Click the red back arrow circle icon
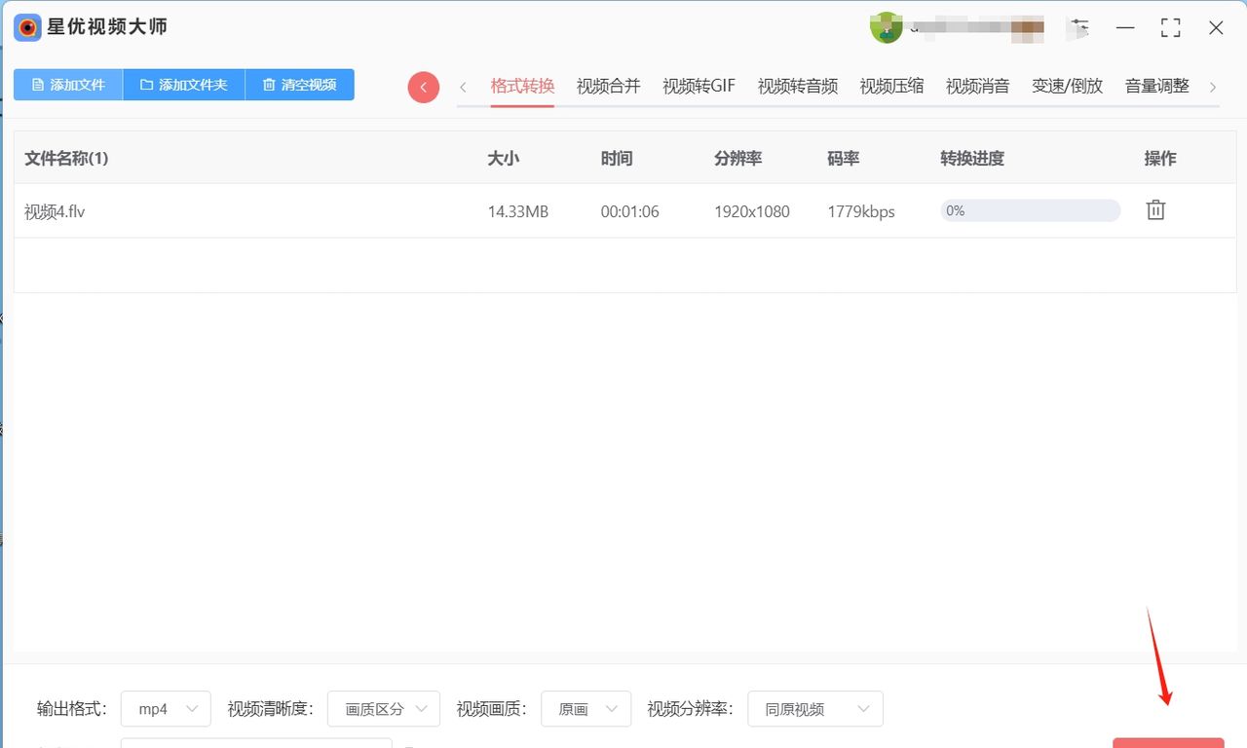The width and height of the screenshot is (1247, 748). click(x=423, y=87)
